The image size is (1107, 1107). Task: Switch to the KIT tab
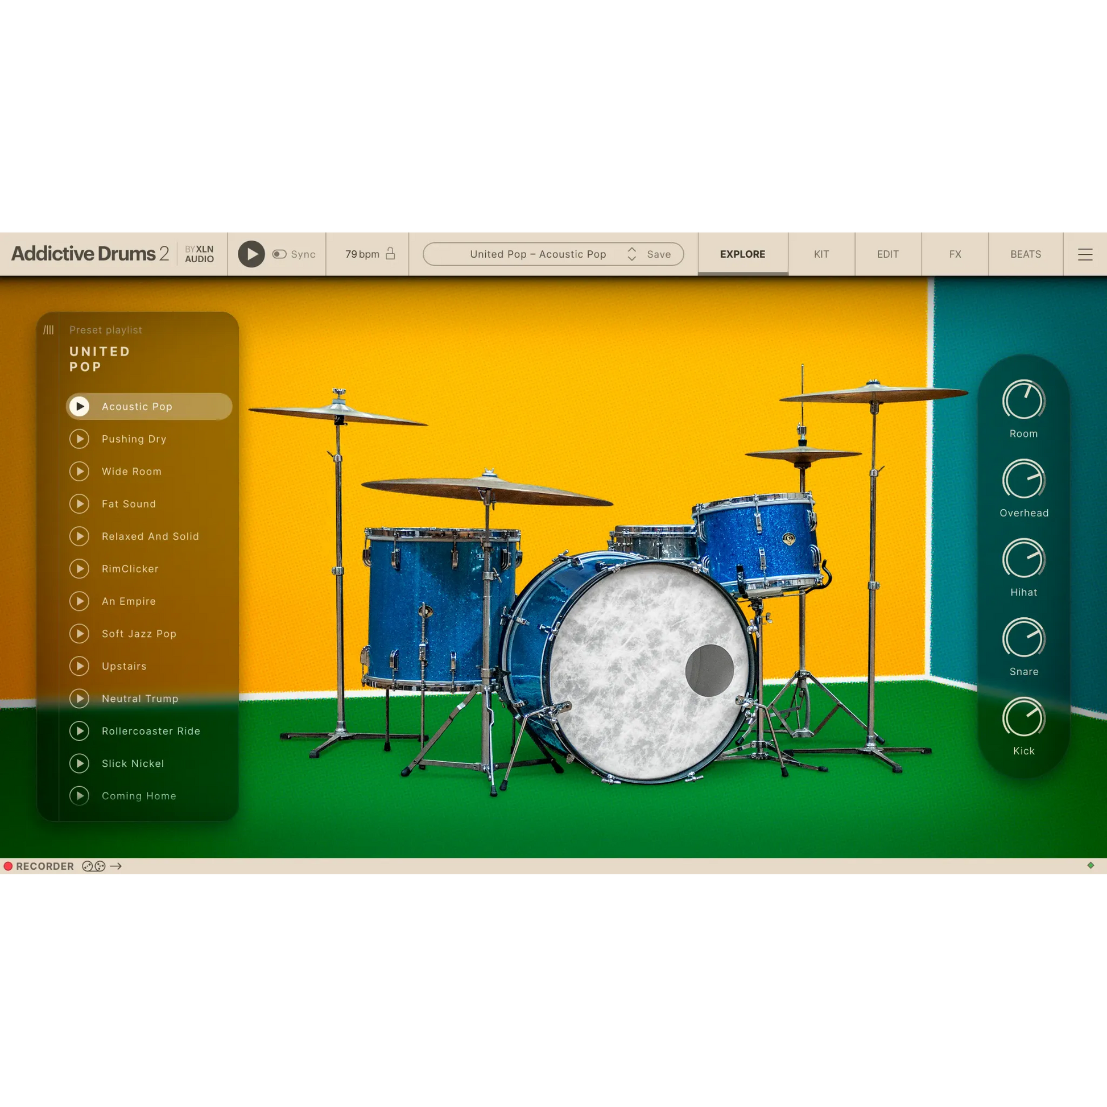point(821,254)
